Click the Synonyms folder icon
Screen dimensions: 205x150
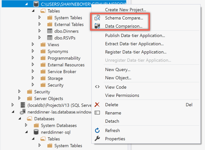point(43,51)
